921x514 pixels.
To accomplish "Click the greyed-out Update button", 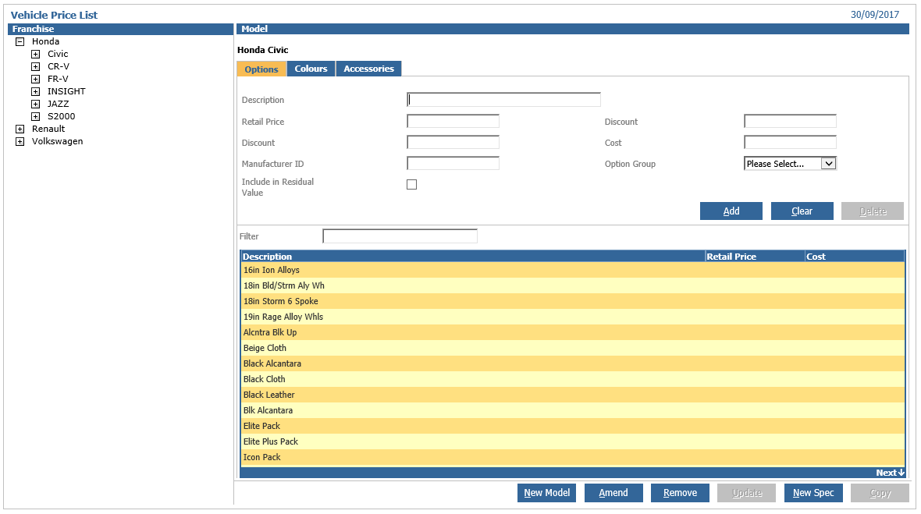I will click(746, 493).
